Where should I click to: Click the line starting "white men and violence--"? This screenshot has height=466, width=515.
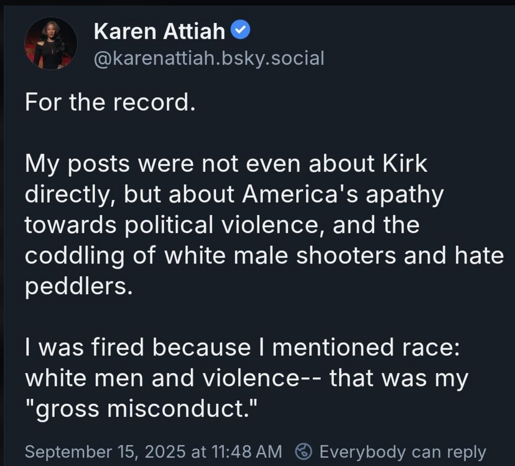click(x=246, y=377)
